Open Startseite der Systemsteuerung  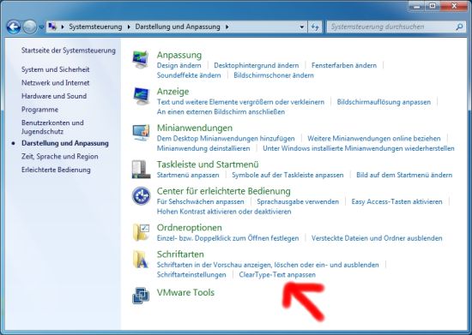click(x=69, y=51)
